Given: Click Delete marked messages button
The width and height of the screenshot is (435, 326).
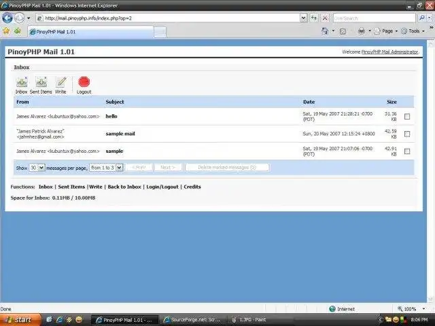Looking at the screenshot, I should tap(227, 168).
